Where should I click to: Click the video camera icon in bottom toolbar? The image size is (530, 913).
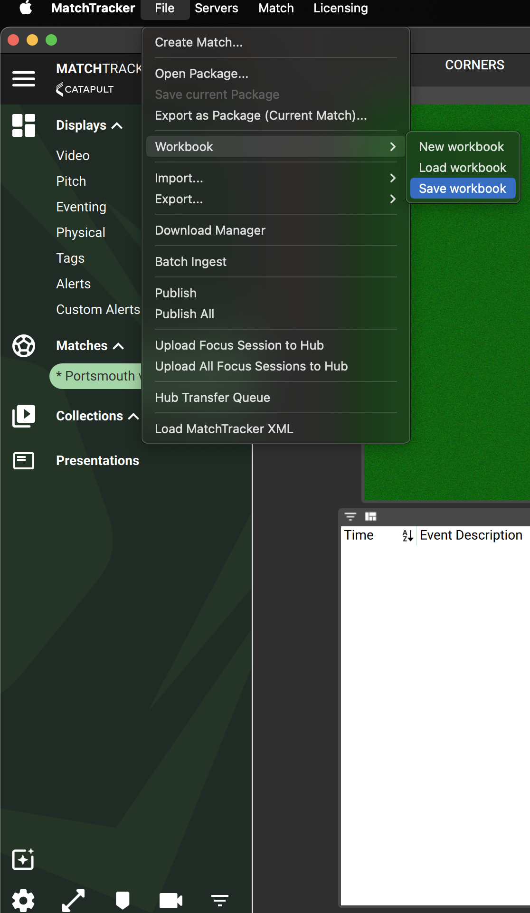click(x=171, y=900)
